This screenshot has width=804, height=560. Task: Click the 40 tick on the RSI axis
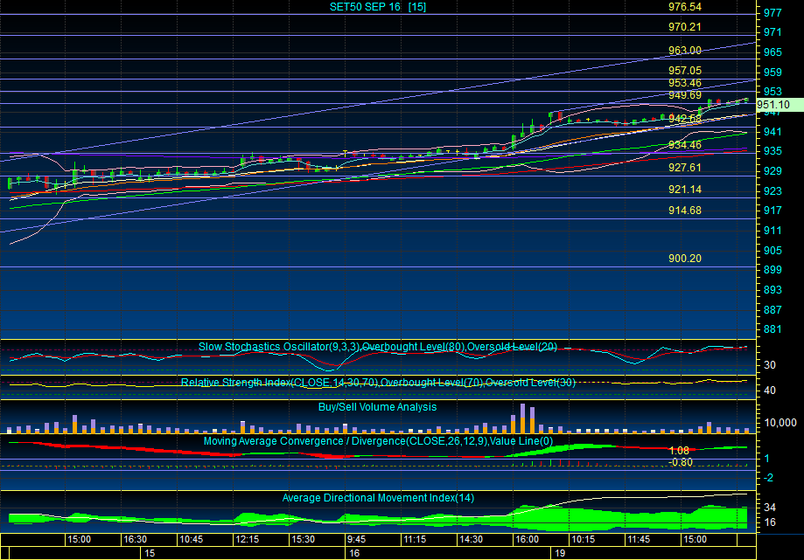click(770, 390)
